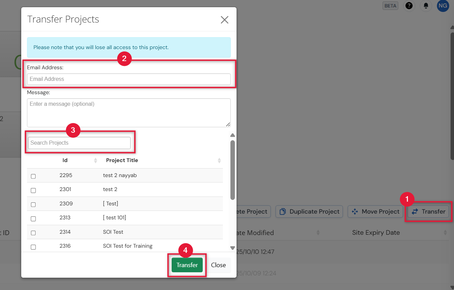
Task: Select checkbox for [ Test] project 2309
Action: click(x=33, y=205)
